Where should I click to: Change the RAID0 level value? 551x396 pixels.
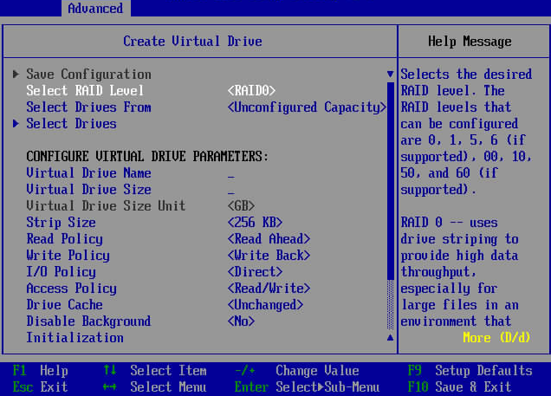[x=251, y=91]
